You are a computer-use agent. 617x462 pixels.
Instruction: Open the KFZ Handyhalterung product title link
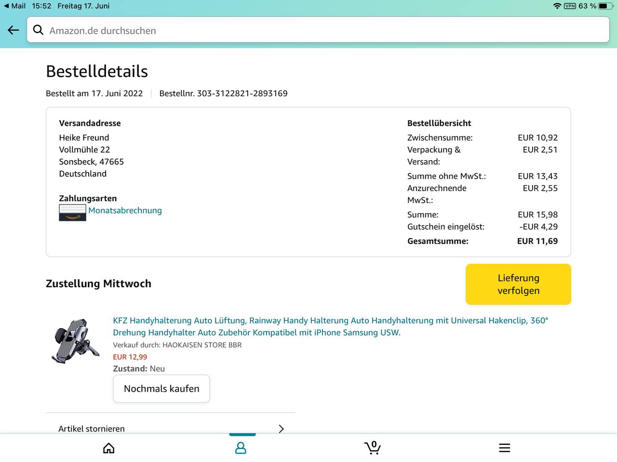(331, 326)
